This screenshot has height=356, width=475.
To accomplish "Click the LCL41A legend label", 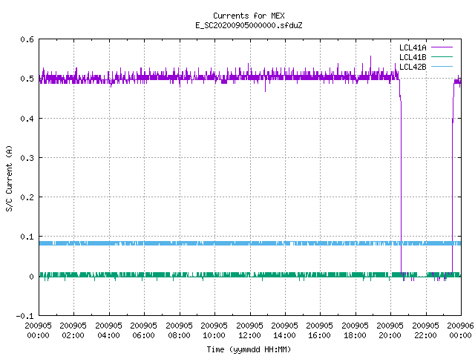I will 413,47.
